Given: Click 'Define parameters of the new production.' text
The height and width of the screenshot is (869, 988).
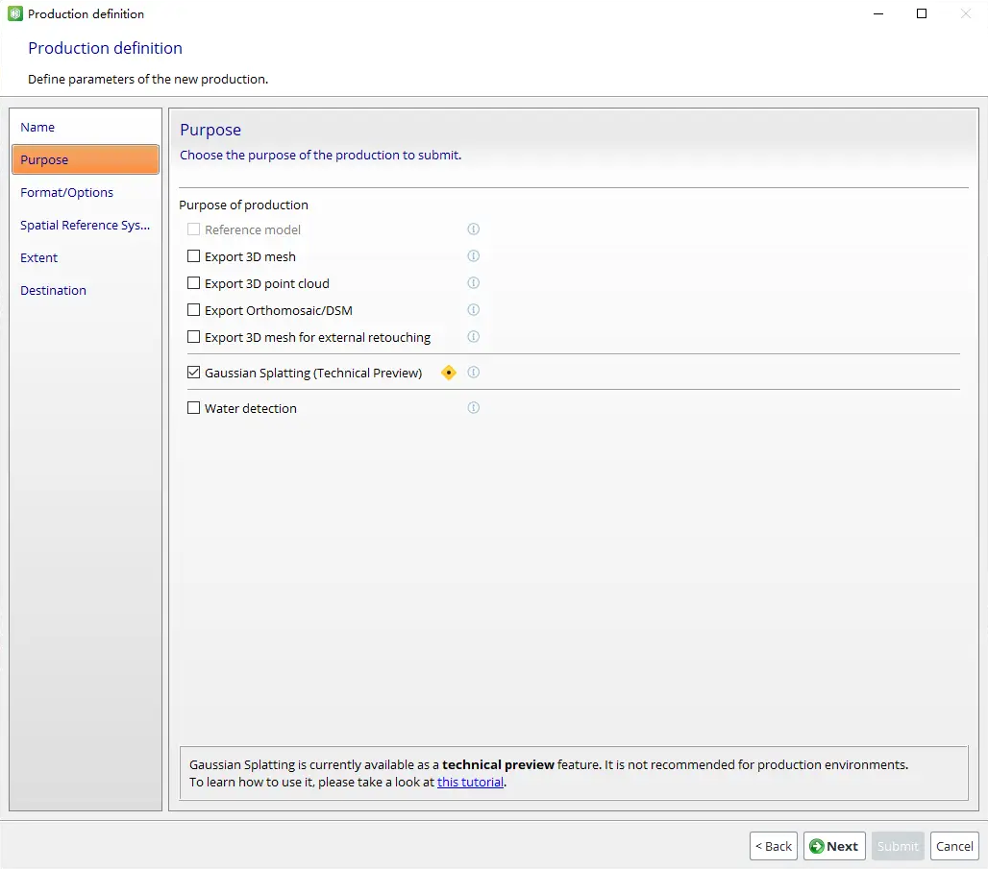Looking at the screenshot, I should point(148,80).
